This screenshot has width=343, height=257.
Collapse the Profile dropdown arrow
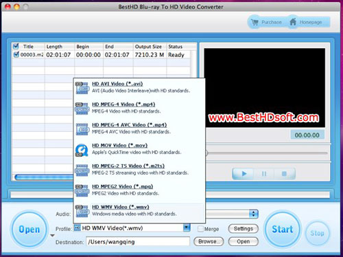tap(187, 227)
